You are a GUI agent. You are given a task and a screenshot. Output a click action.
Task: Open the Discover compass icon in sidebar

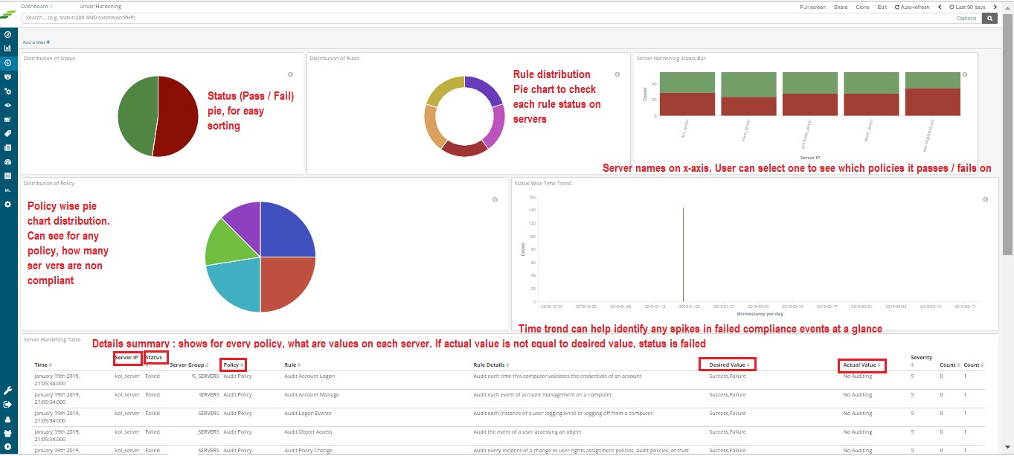click(x=7, y=34)
